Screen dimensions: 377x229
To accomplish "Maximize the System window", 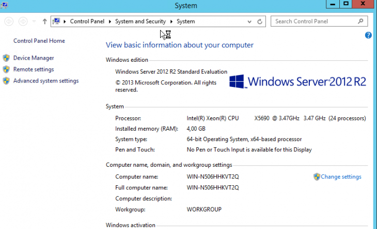I will [x=345, y=4].
